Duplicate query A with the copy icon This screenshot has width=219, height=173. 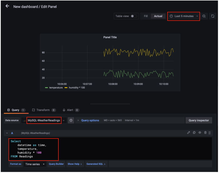194,133
